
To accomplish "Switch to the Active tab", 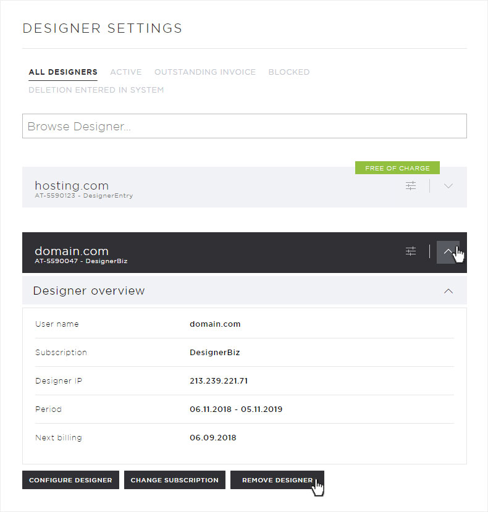I will pos(126,72).
